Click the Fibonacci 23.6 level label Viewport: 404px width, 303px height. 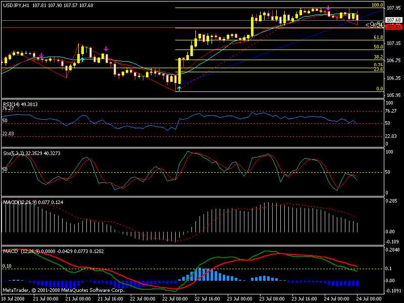point(378,69)
